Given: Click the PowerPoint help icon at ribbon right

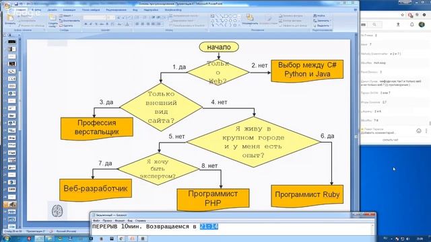Looking at the screenshot, I should point(356,9).
